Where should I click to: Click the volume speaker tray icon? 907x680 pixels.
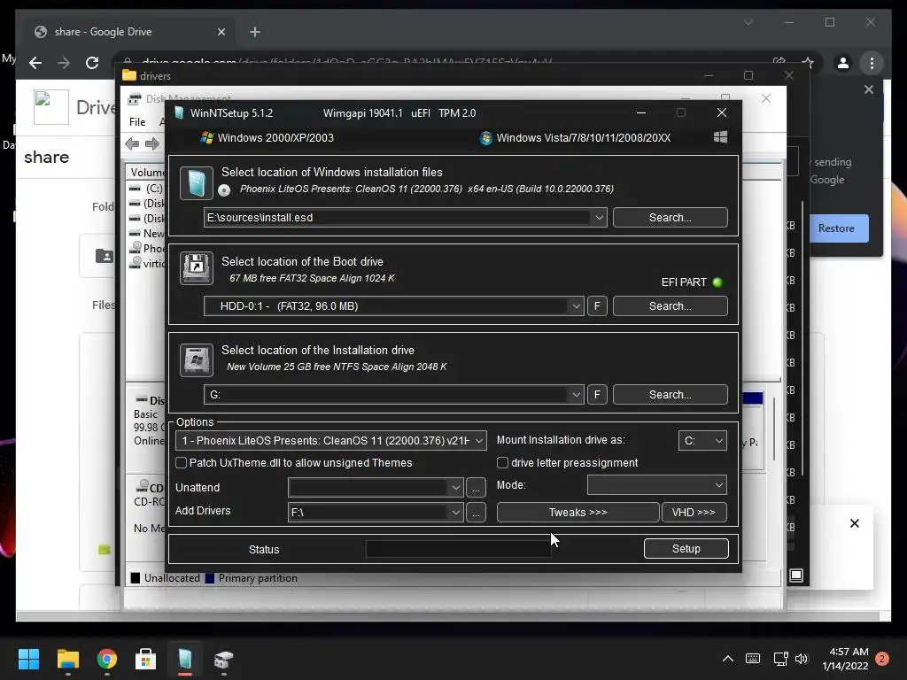pyautogui.click(x=802, y=659)
